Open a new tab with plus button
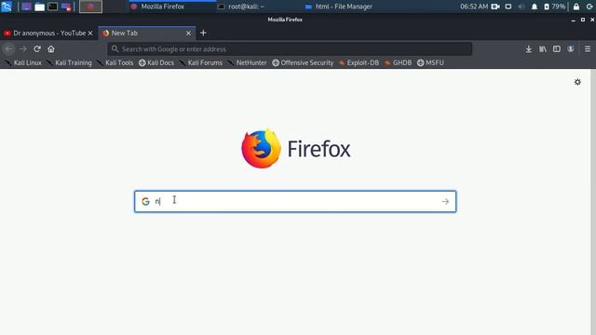Screen dimensions: 596x335 [203, 33]
